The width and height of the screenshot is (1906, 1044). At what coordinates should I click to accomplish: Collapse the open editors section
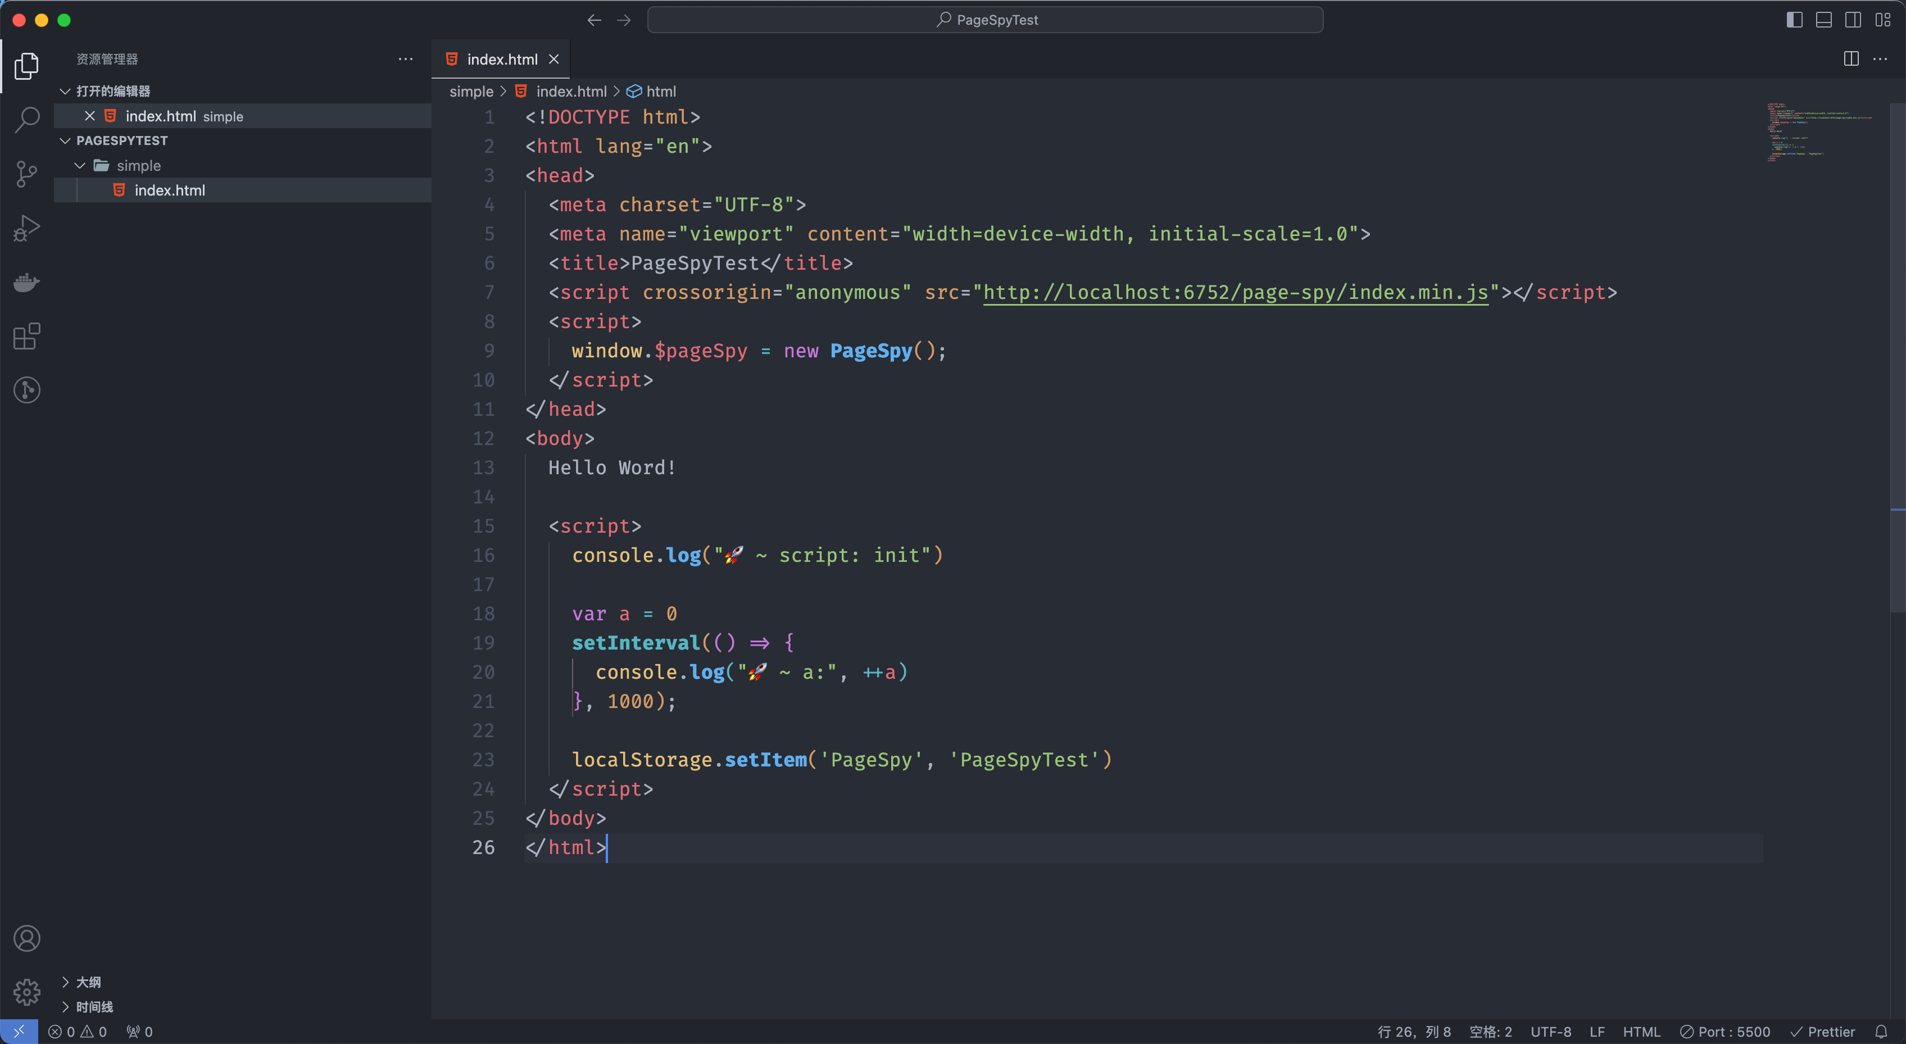[65, 91]
